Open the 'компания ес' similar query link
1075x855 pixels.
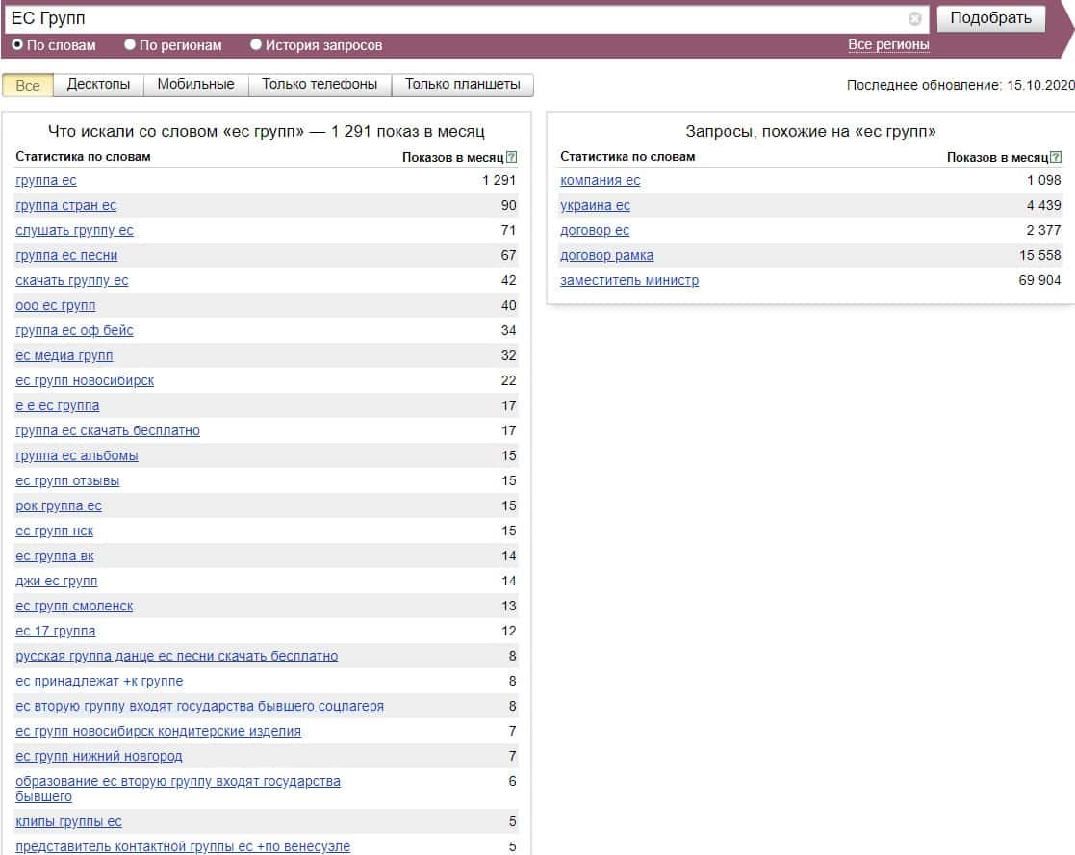(x=600, y=180)
